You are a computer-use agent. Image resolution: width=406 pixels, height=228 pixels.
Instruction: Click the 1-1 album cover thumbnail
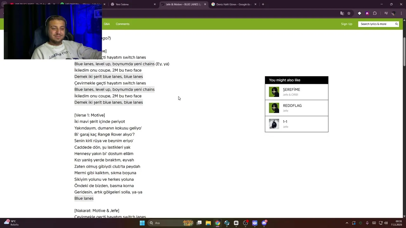pyautogui.click(x=274, y=124)
